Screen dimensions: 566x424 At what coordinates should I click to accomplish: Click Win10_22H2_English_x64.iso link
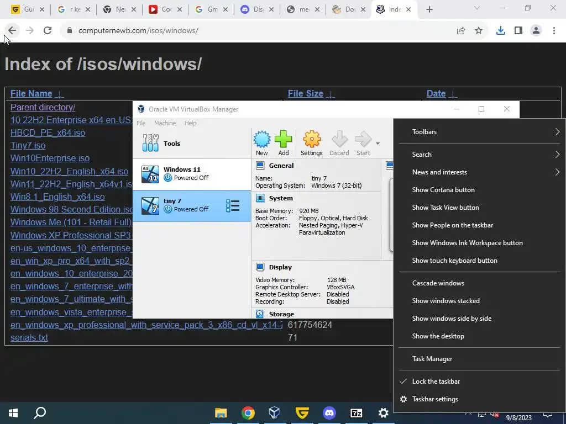coord(69,171)
